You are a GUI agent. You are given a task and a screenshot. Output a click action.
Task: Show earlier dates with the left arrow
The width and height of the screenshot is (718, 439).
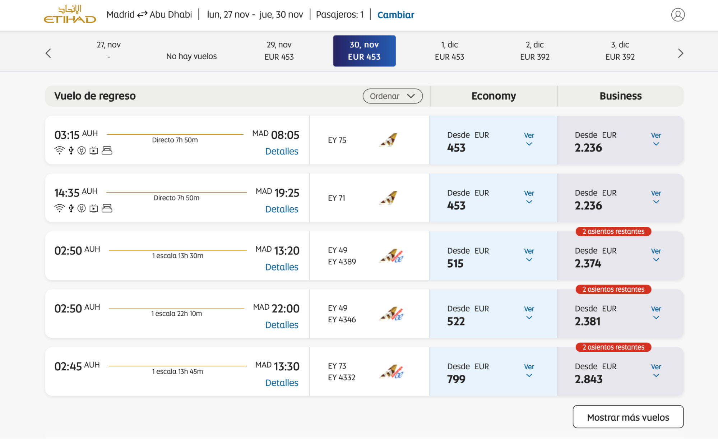pos(48,53)
